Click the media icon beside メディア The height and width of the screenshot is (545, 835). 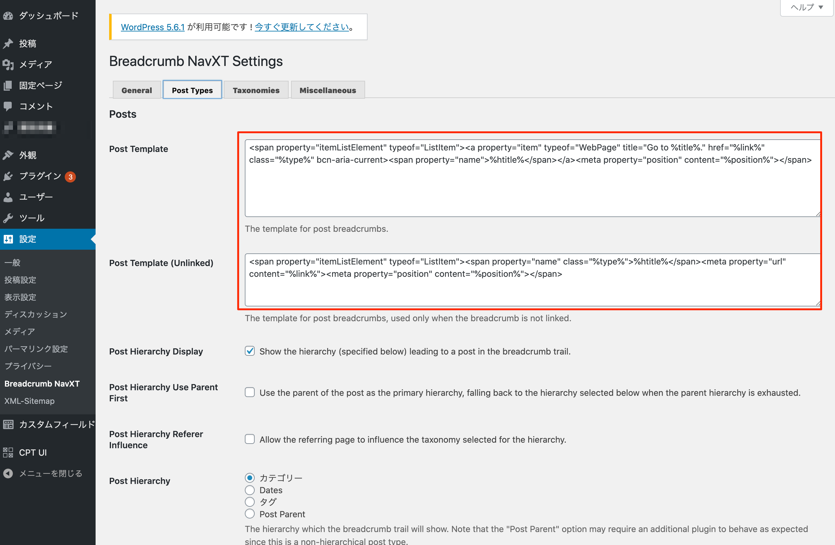(8, 64)
